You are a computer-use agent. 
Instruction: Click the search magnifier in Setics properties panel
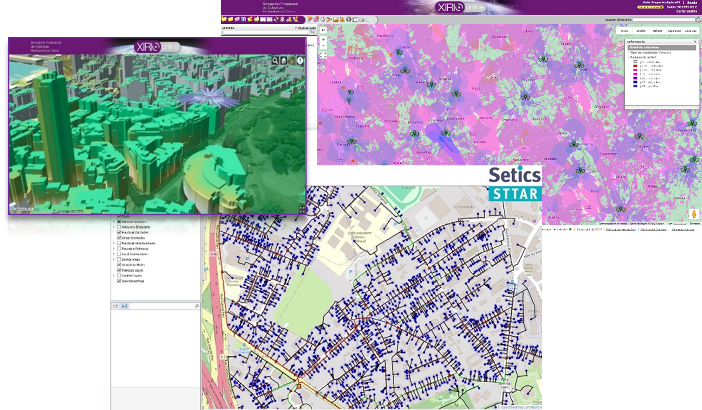pyautogui.click(x=197, y=306)
